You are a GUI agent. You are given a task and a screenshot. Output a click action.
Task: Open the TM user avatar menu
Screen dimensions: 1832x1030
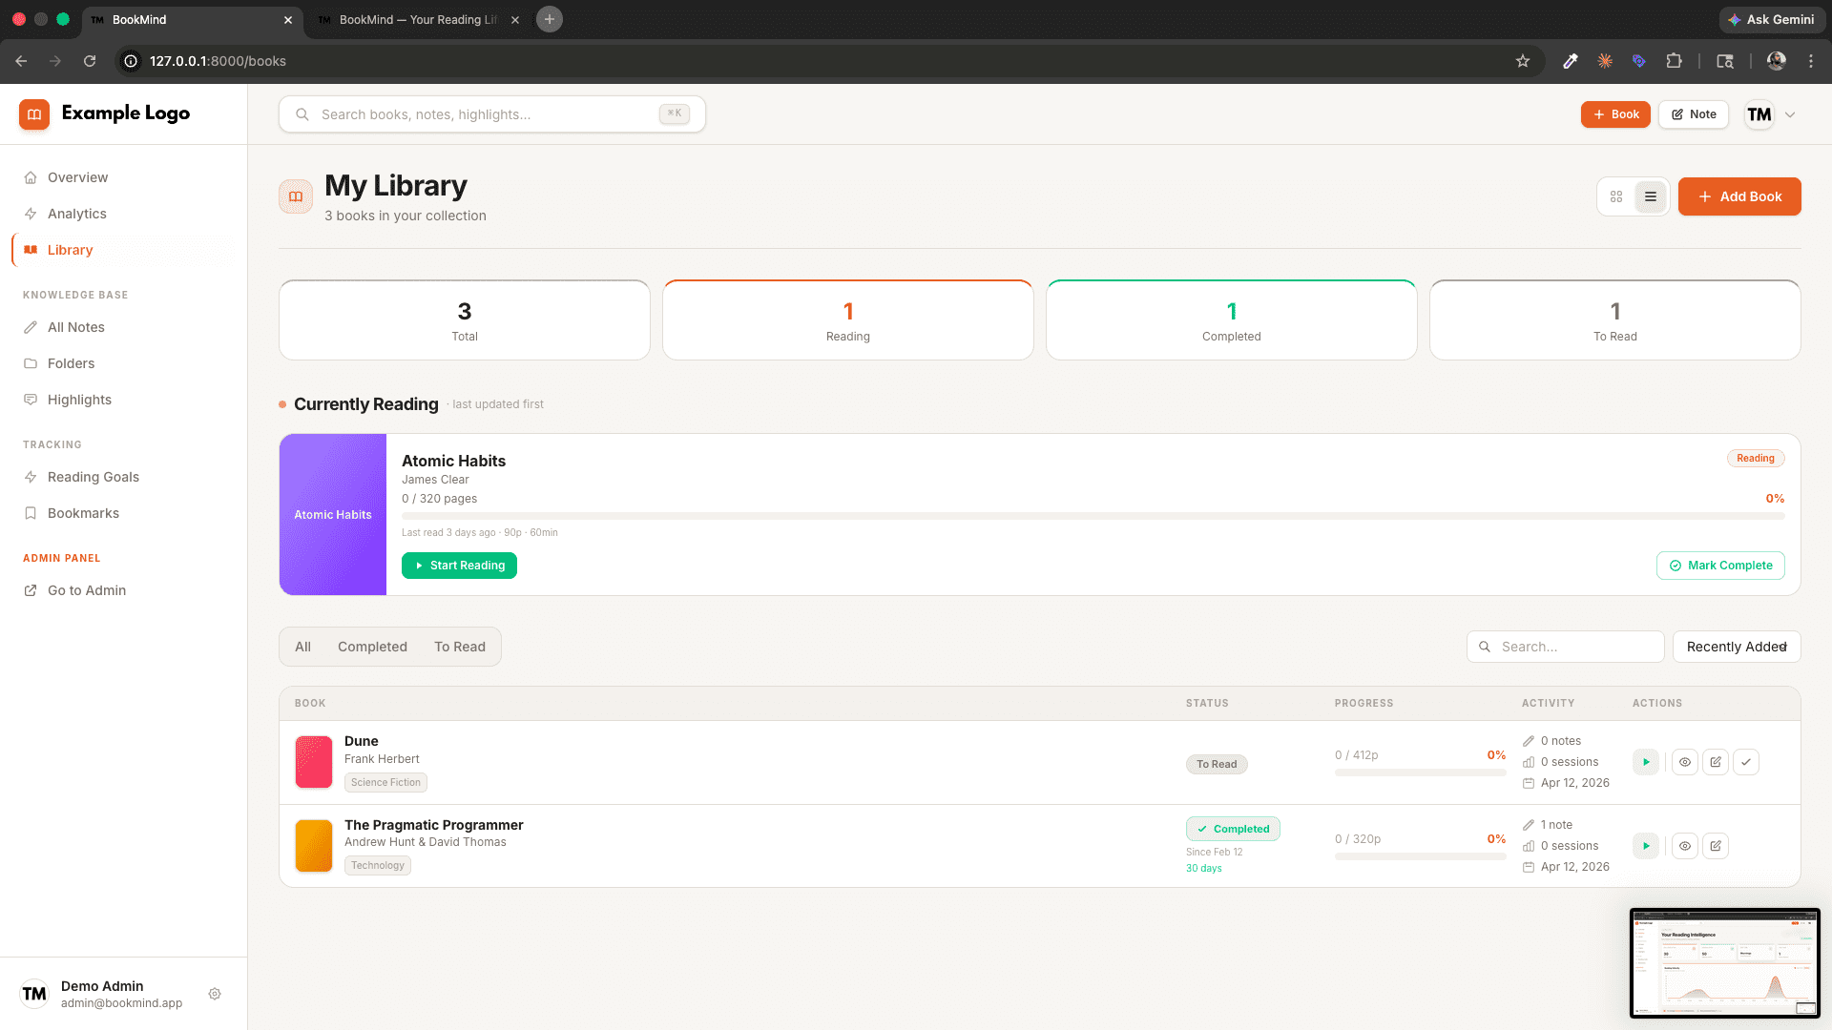(x=1759, y=114)
